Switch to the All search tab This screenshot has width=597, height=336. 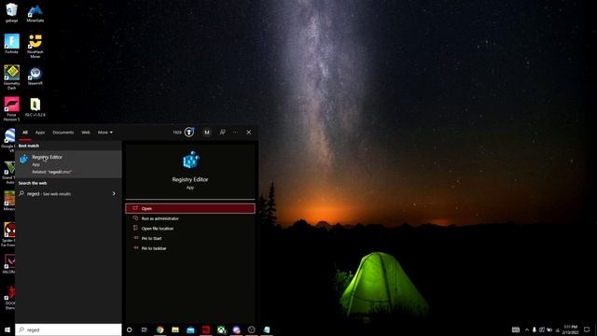pos(25,133)
